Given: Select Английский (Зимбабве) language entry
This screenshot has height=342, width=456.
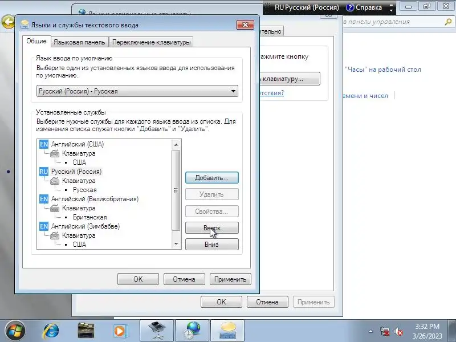Looking at the screenshot, I should (85, 226).
